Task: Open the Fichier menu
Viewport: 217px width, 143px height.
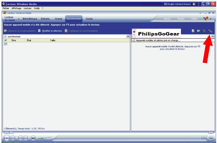Action: point(6,8)
